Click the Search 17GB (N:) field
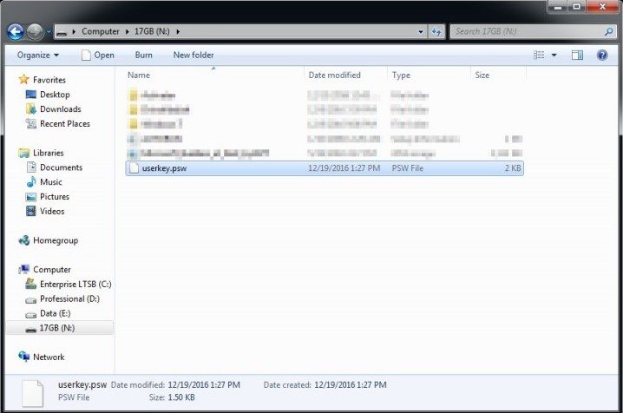This screenshot has height=413, width=623. coord(528,32)
